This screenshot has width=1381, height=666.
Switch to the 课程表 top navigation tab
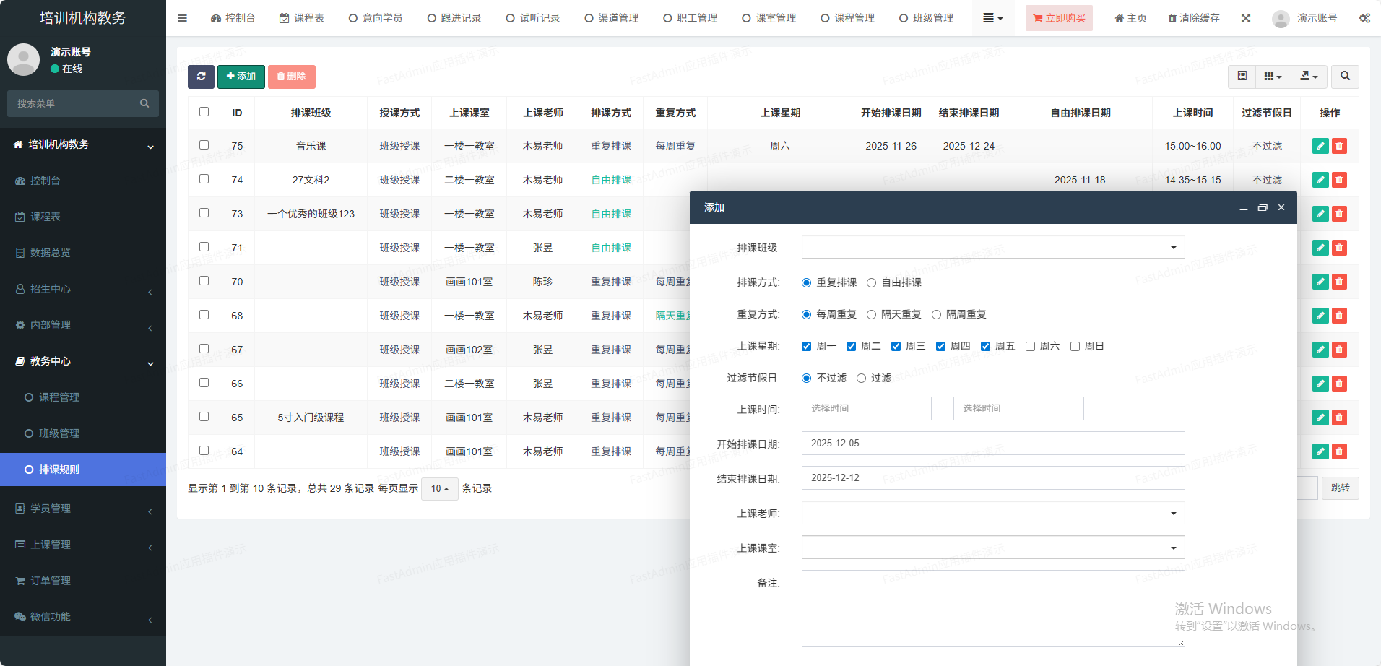pyautogui.click(x=302, y=18)
